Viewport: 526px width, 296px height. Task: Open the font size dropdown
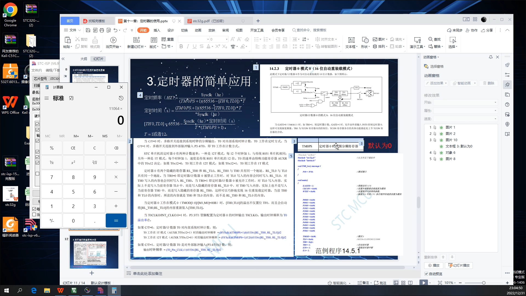(227, 39)
